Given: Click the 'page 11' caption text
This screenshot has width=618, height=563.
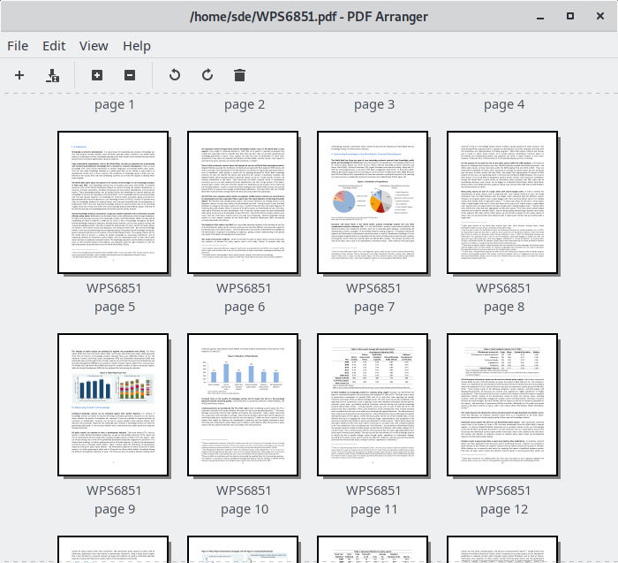Looking at the screenshot, I should click(374, 510).
